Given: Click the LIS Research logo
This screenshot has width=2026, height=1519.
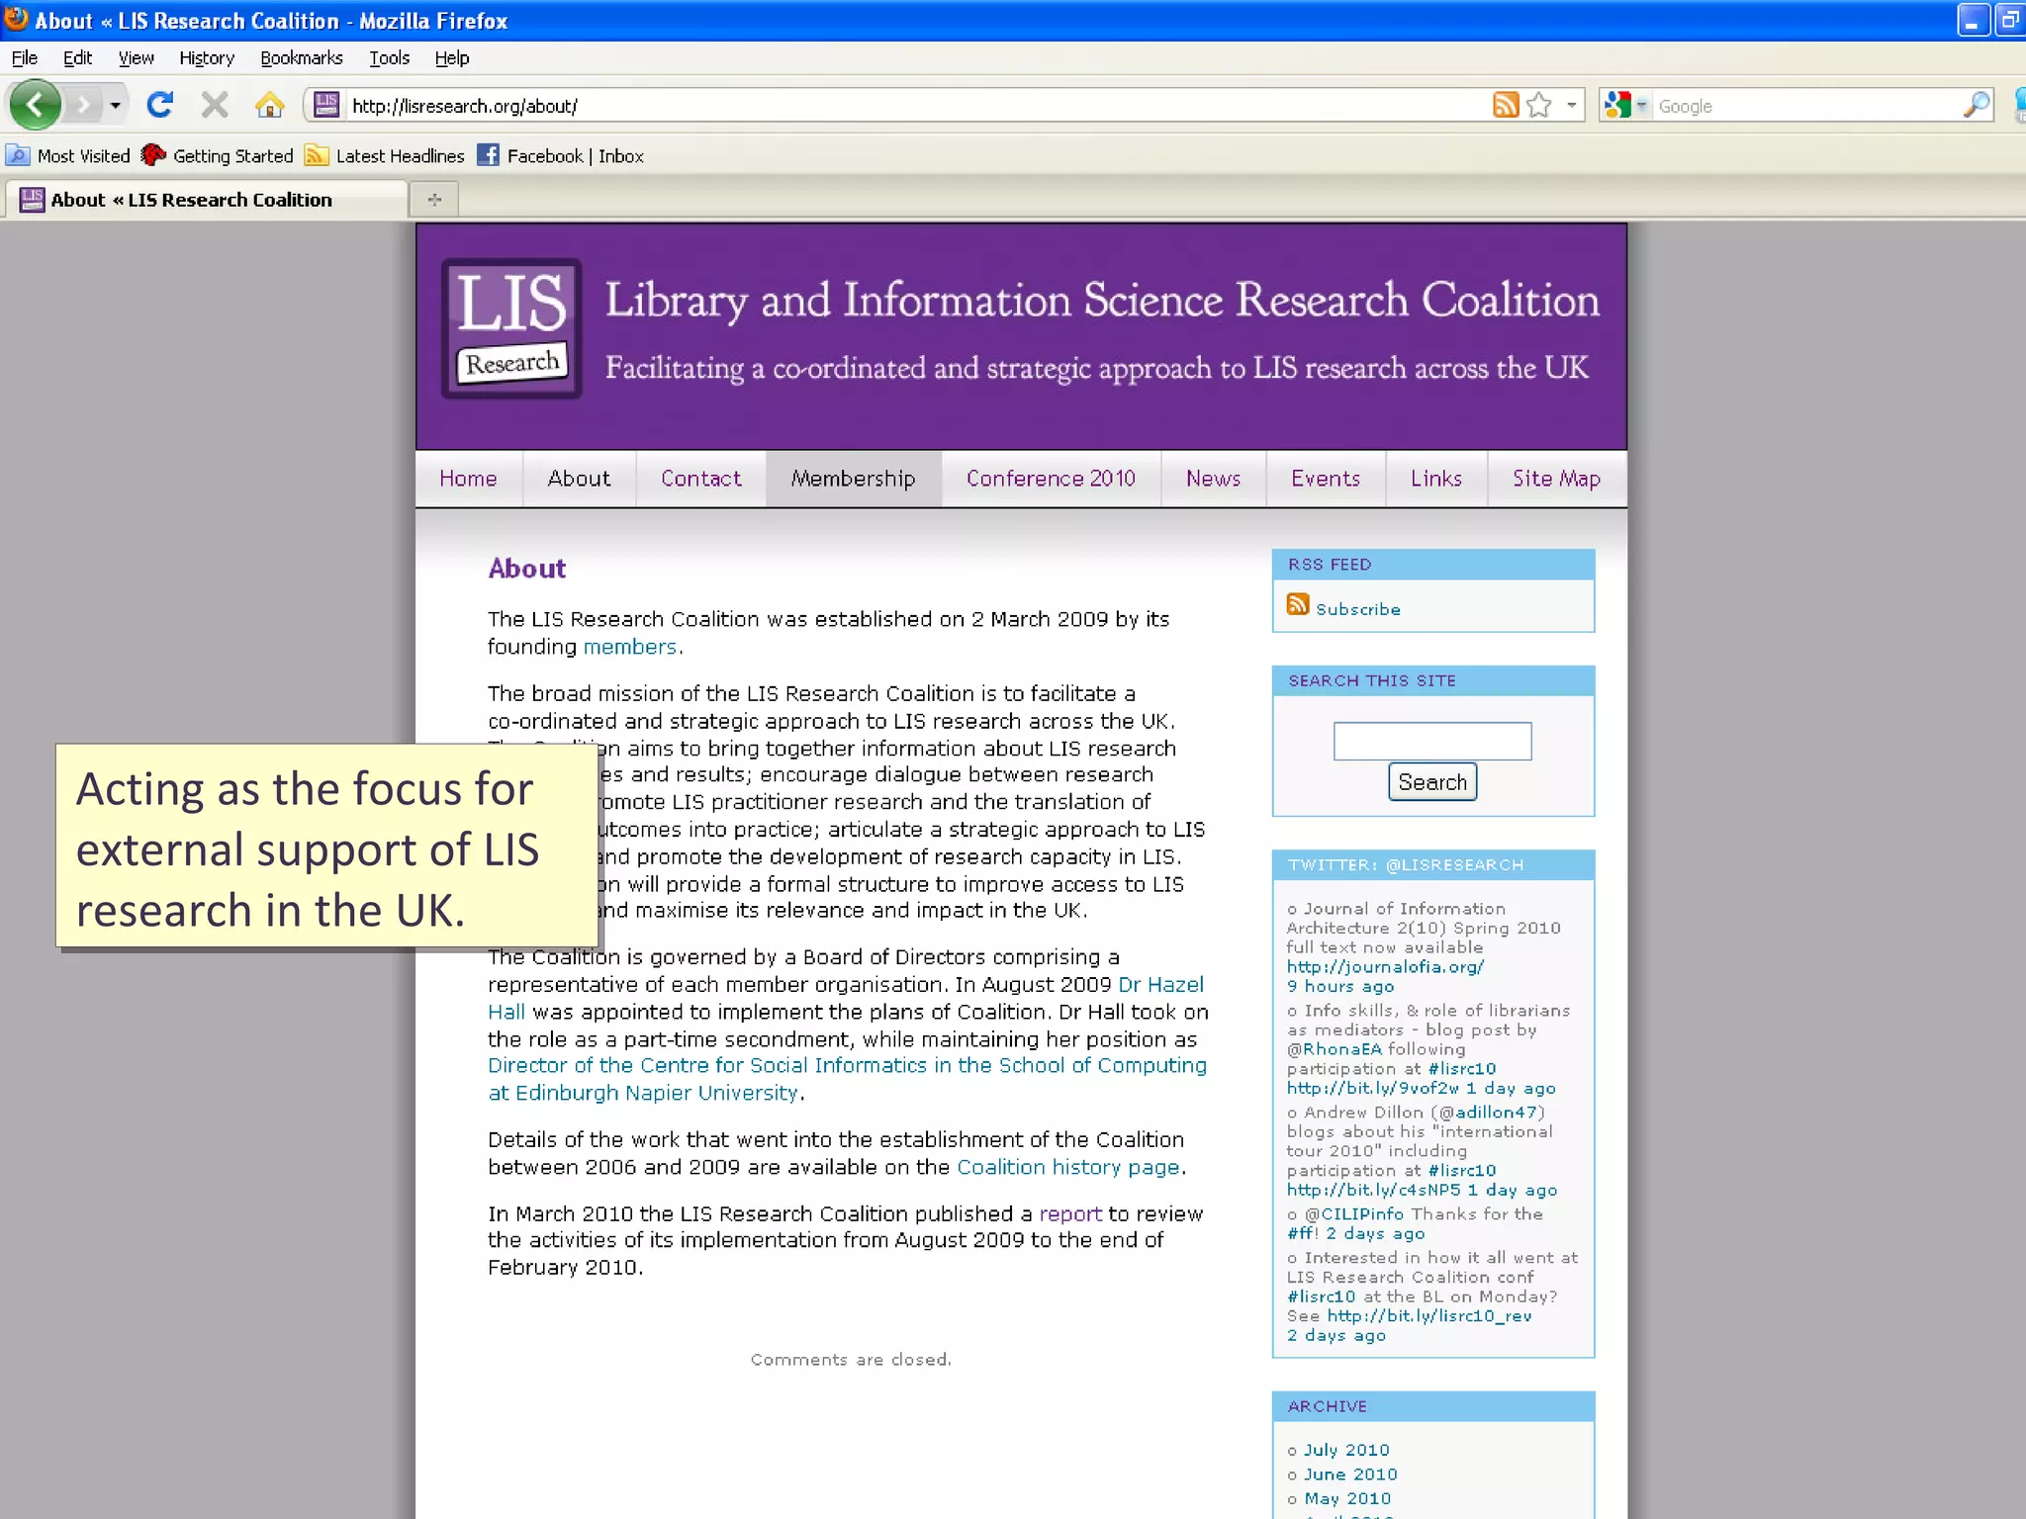Looking at the screenshot, I should coord(511,329).
